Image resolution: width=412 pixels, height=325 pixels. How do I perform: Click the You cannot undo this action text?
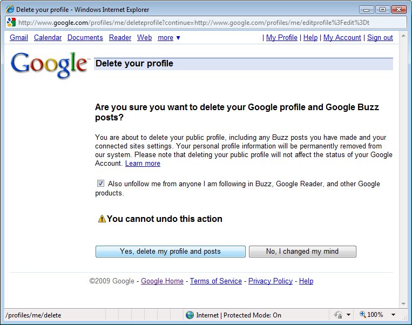click(165, 219)
